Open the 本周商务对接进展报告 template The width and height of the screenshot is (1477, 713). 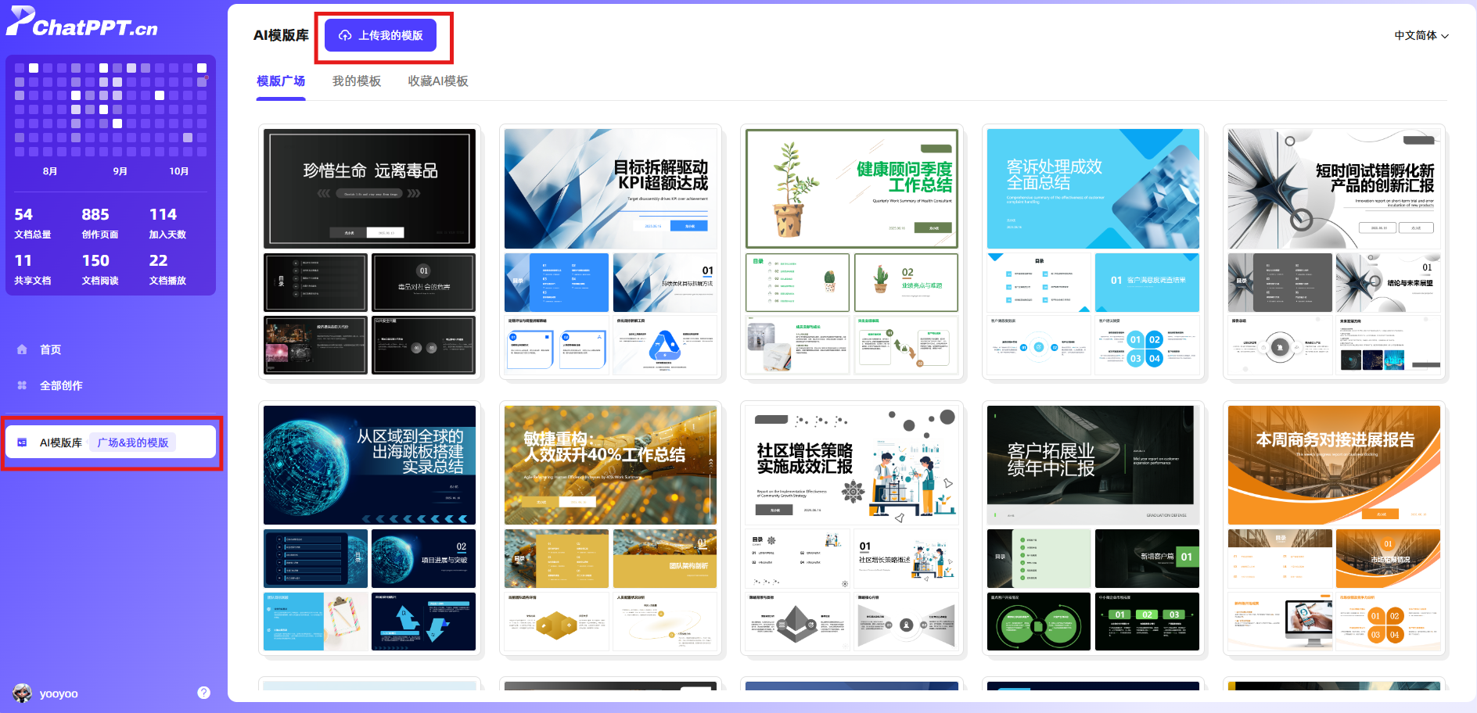point(1334,465)
